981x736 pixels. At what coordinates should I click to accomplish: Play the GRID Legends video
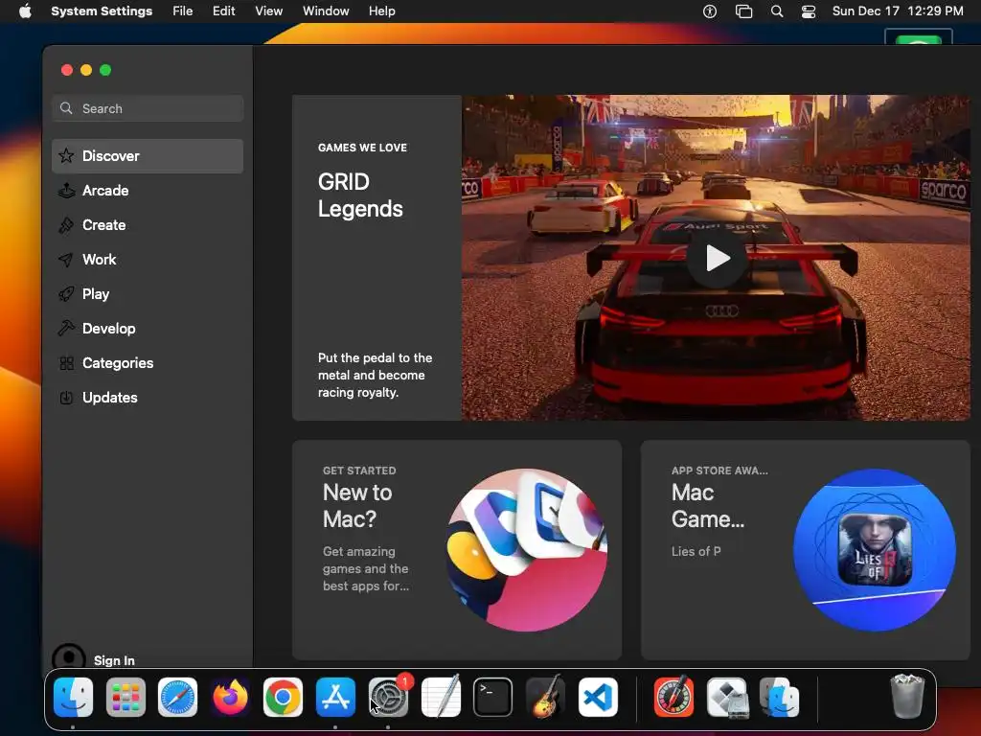click(717, 258)
